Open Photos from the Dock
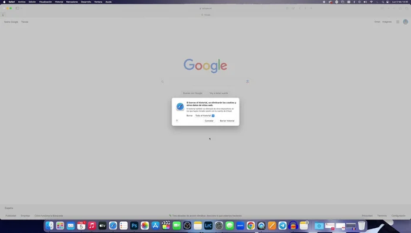The width and height of the screenshot is (411, 233). tap(144, 225)
